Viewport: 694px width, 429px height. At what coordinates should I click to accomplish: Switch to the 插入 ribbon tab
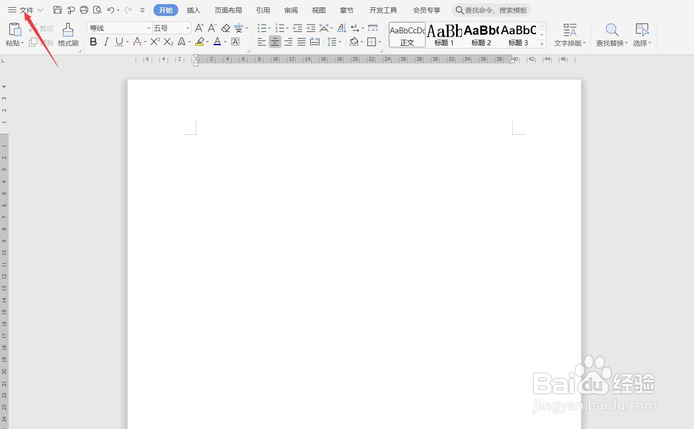(194, 10)
